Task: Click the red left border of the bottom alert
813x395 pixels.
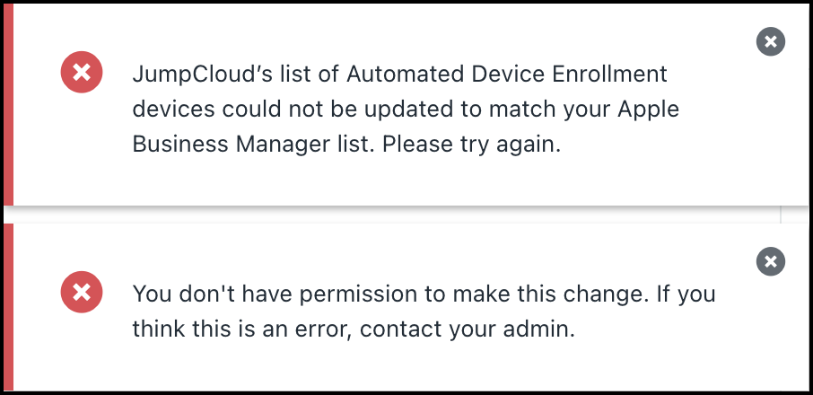Action: [8, 307]
